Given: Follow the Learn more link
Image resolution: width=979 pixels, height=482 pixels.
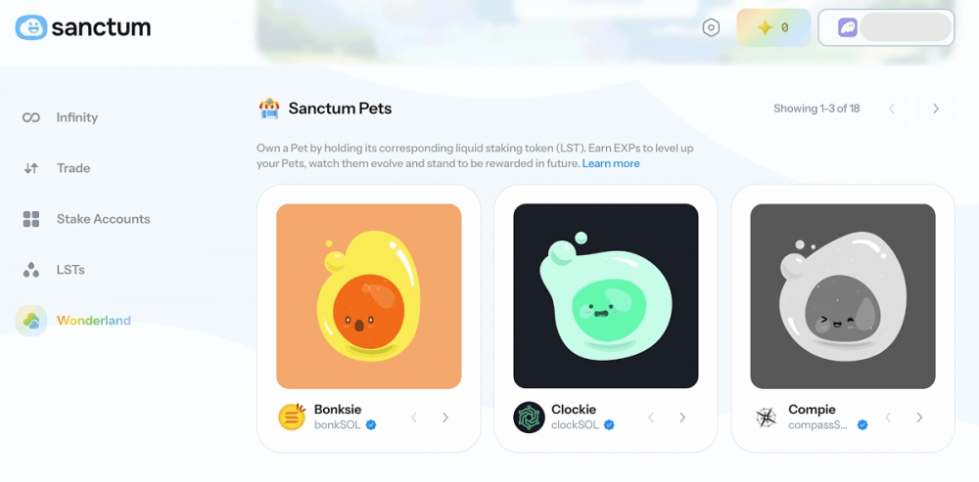Looking at the screenshot, I should click(x=611, y=163).
